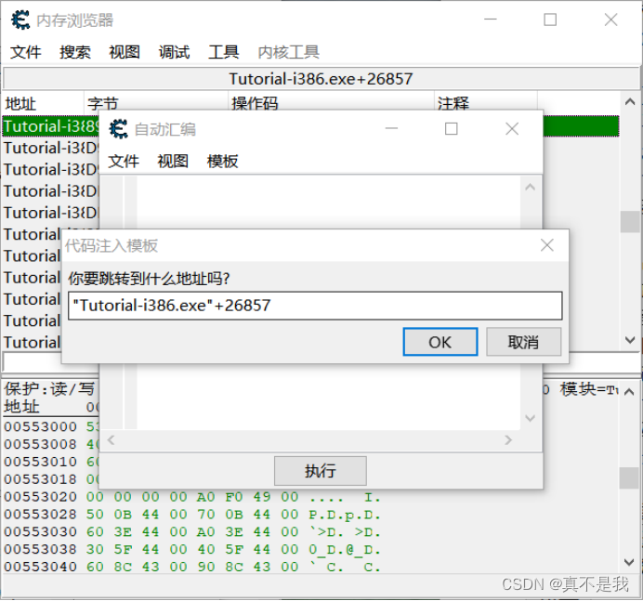This screenshot has height=601, width=643.
Task: Open the 搜索 menu in the memory browser
Action: click(x=75, y=52)
